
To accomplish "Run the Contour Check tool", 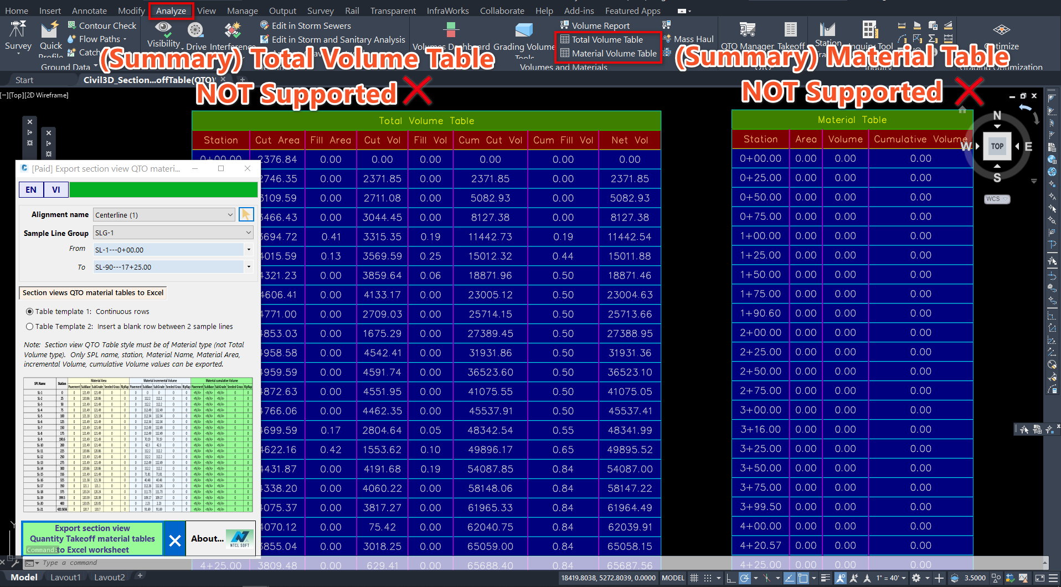I will (102, 25).
